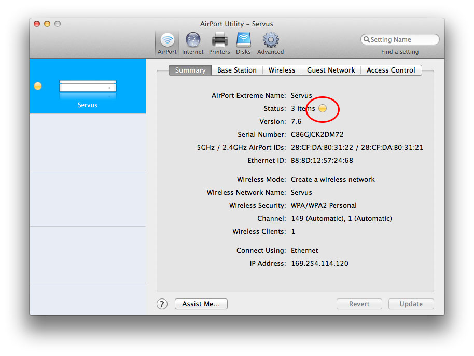Click the help question mark button
This screenshot has height=356, width=474.
click(162, 304)
